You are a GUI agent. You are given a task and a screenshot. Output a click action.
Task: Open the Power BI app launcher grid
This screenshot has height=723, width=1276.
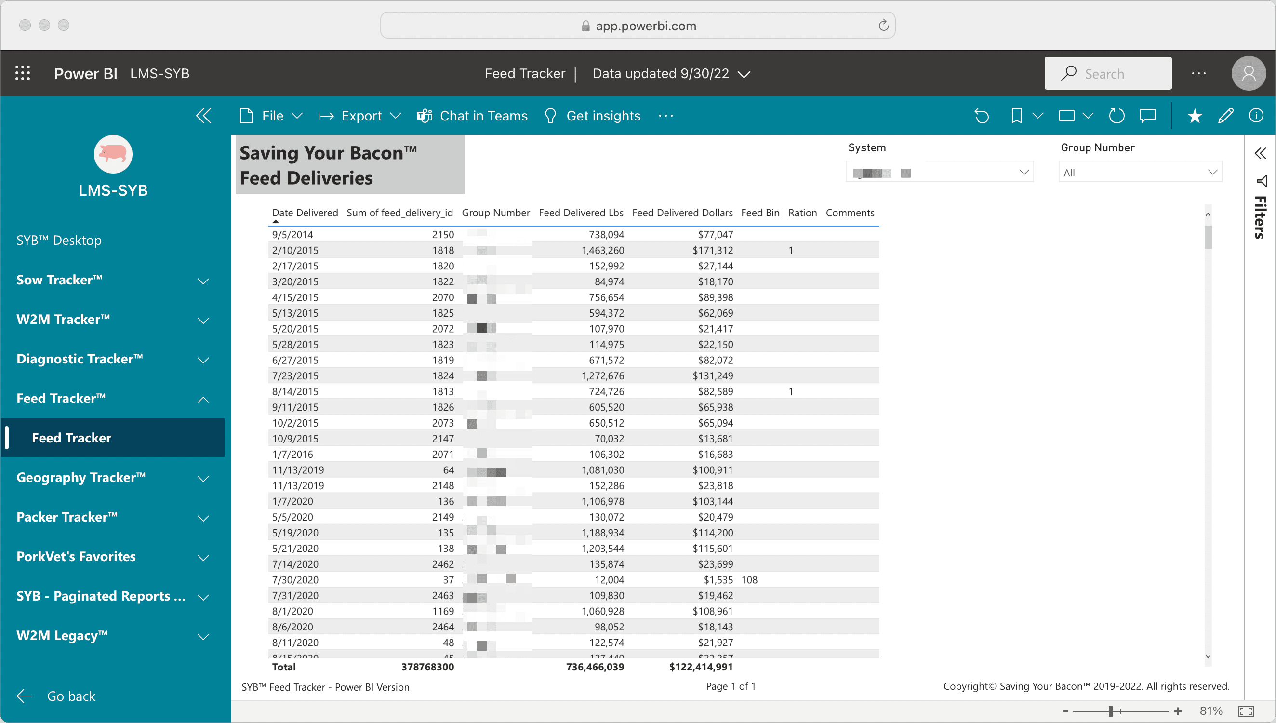22,73
